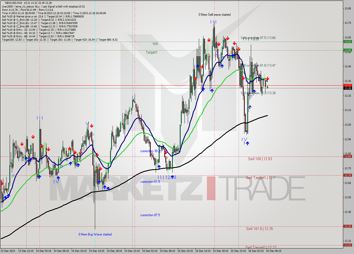
Task: Click the 'Sell %20 @ Market price' info line
Action: pos(43,16)
